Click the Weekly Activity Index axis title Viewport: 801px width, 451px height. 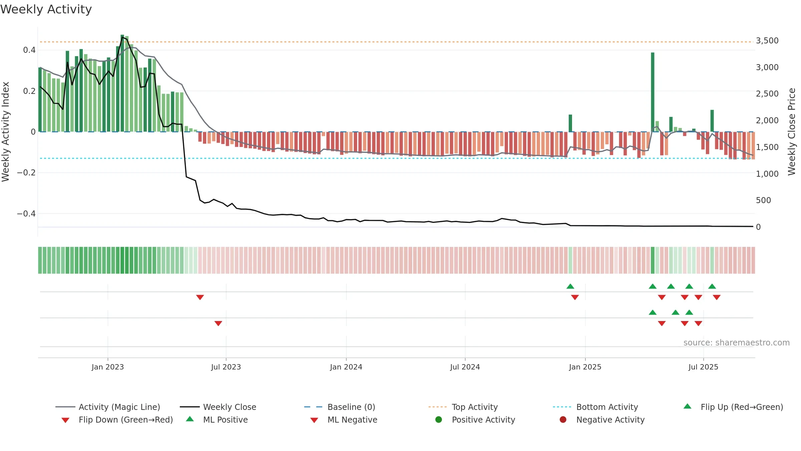5,132
